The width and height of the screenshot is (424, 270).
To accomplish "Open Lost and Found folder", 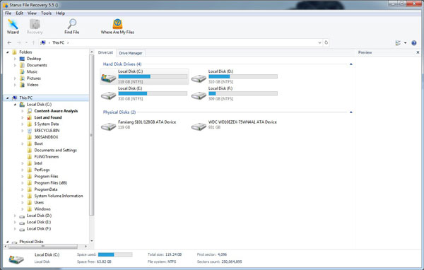I will (x=48, y=117).
